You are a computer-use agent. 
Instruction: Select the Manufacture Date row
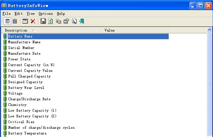tap(86, 54)
